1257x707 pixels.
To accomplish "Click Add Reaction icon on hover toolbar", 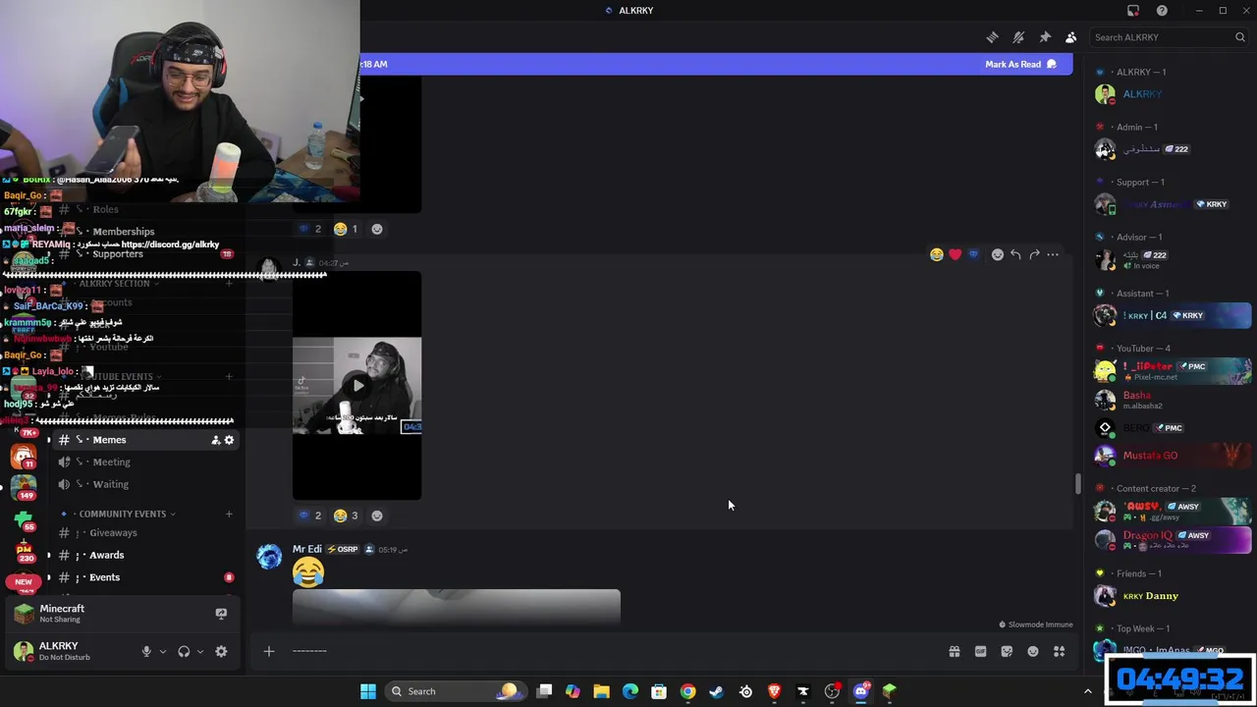I will (x=998, y=254).
